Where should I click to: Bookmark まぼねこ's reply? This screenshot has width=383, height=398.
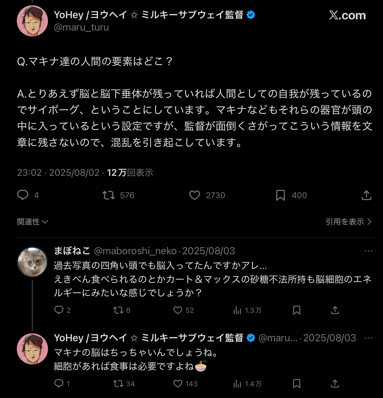click(x=297, y=310)
